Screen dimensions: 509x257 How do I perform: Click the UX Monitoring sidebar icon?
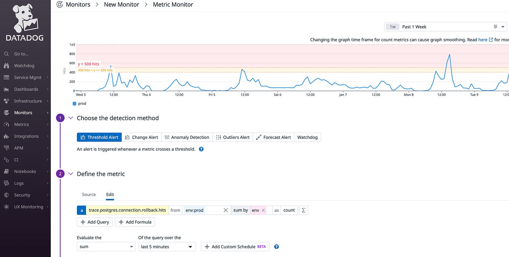(6, 207)
